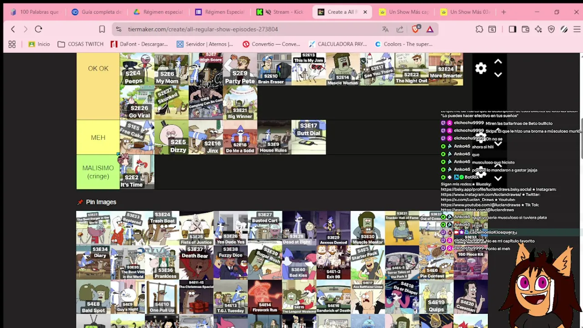Select the S2E5 Dizzy image
The width and height of the screenshot is (583, 328).
point(172,138)
